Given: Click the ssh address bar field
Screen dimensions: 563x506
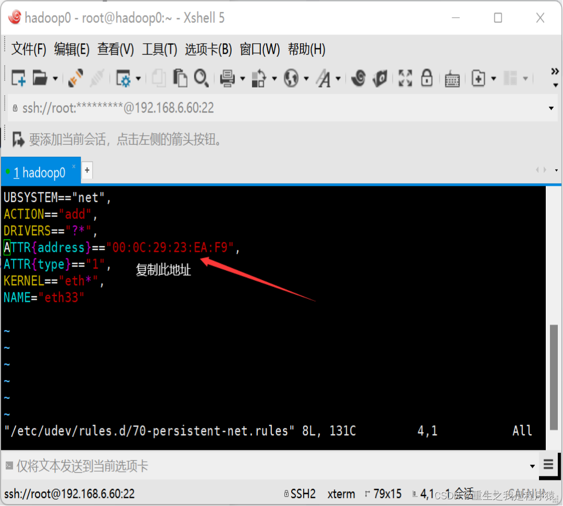Looking at the screenshot, I should click(282, 108).
